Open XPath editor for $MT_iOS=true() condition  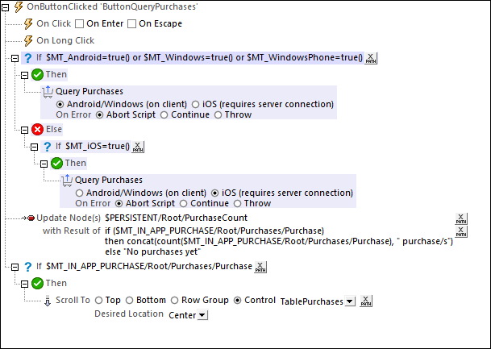click(138, 147)
